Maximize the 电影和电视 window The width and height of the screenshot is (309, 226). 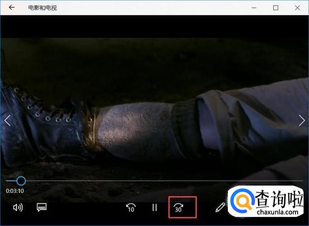tap(275, 8)
